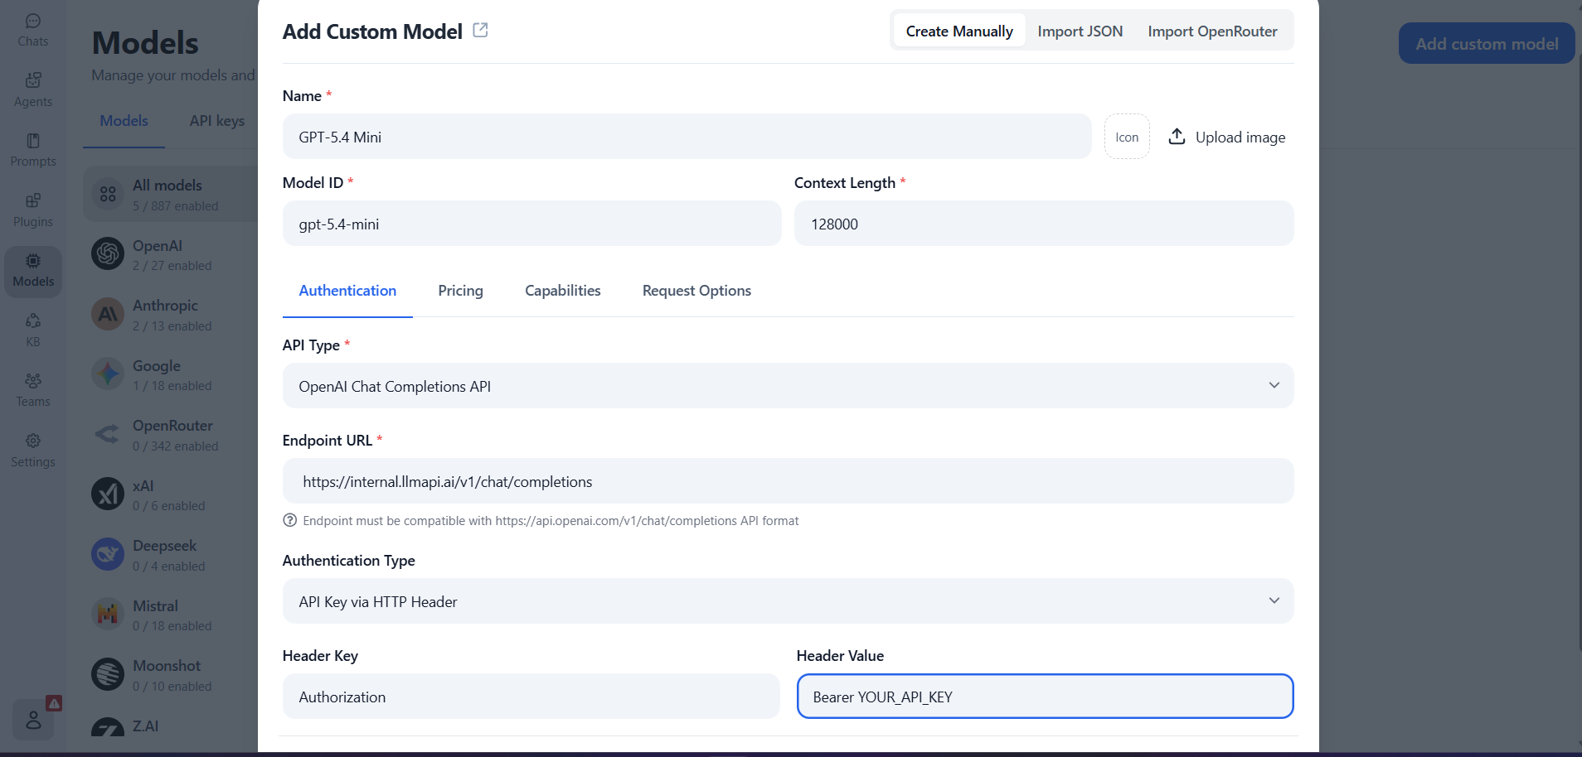This screenshot has height=757, width=1582.
Task: Open the Models tab on Models page
Action: tap(124, 121)
